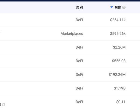Click the 余额 column header text
Image resolution: width=140 pixels, height=108 pixels.
coord(118,7)
